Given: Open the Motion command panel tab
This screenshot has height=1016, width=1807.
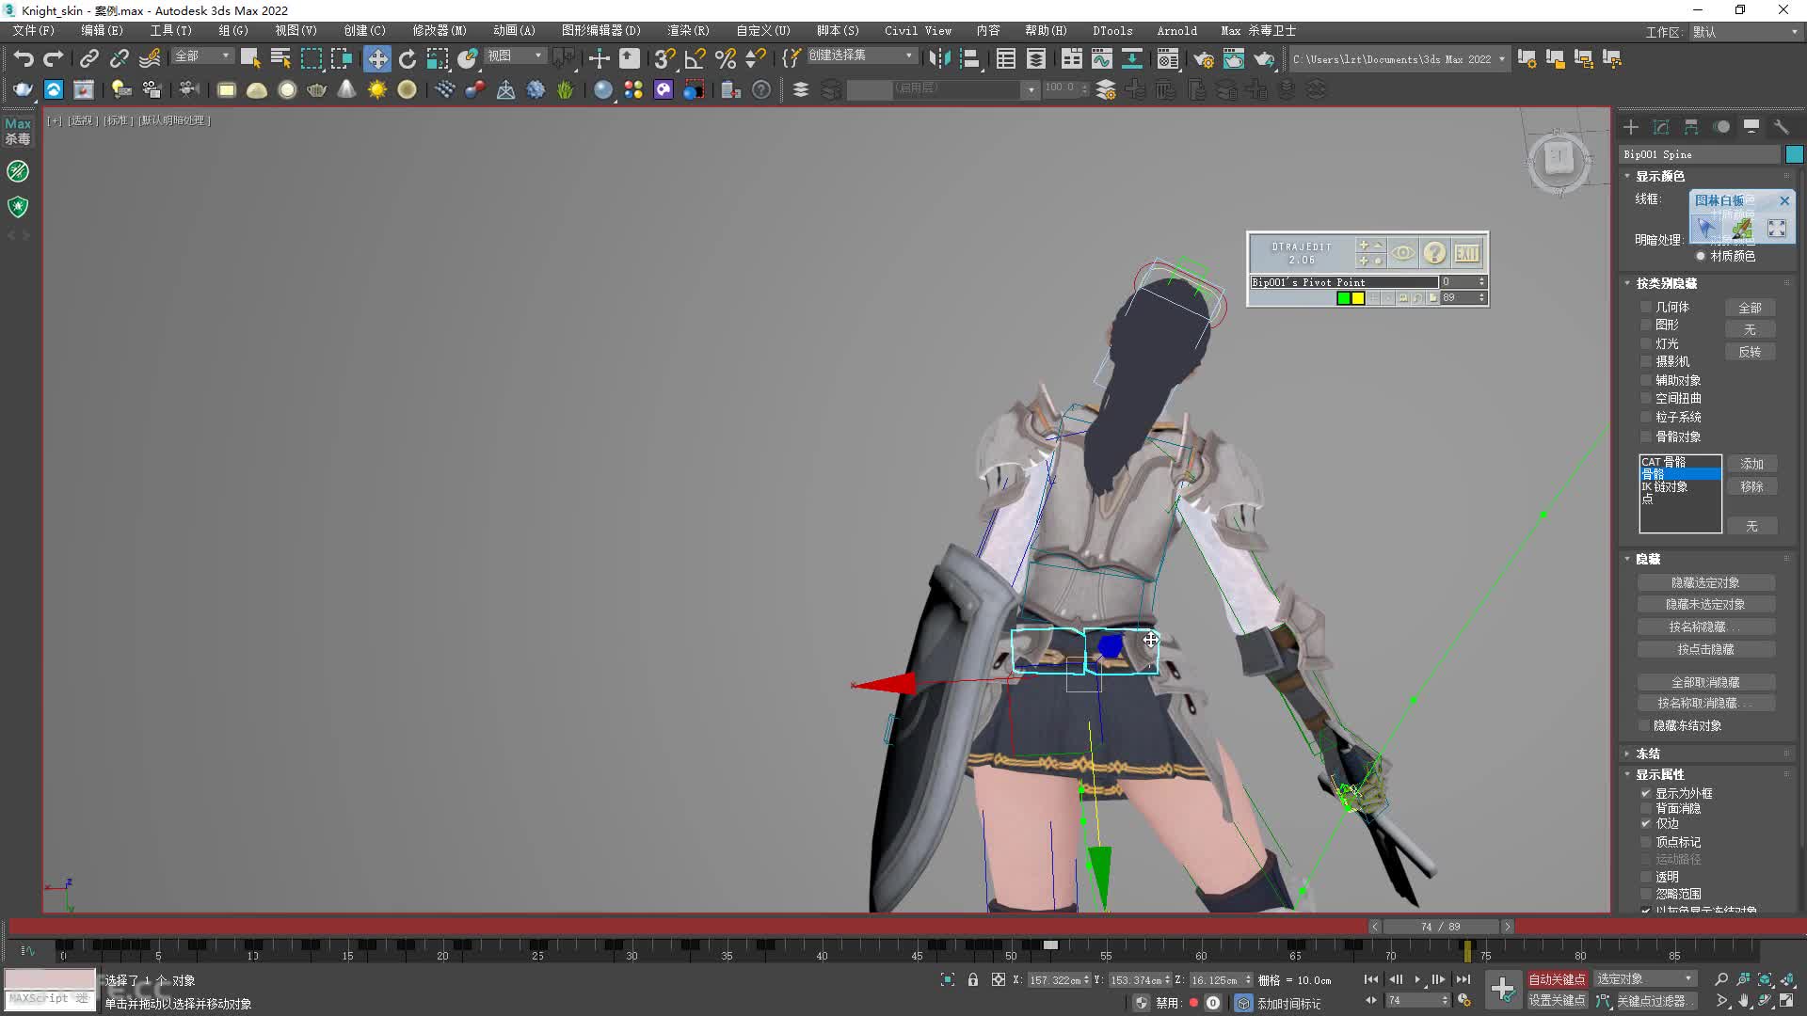Looking at the screenshot, I should coord(1721,127).
